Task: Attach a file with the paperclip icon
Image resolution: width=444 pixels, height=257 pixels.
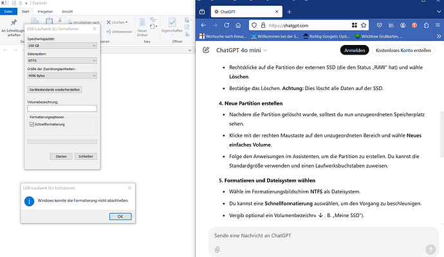Action: click(x=217, y=249)
